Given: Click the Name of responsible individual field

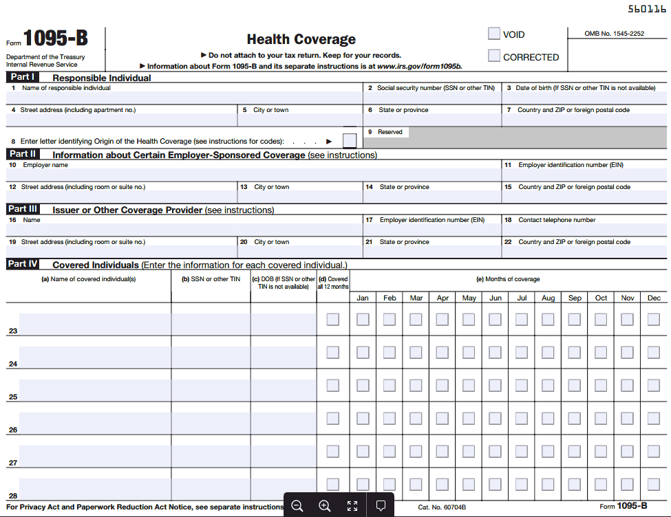Looking at the screenshot, I should [184, 98].
